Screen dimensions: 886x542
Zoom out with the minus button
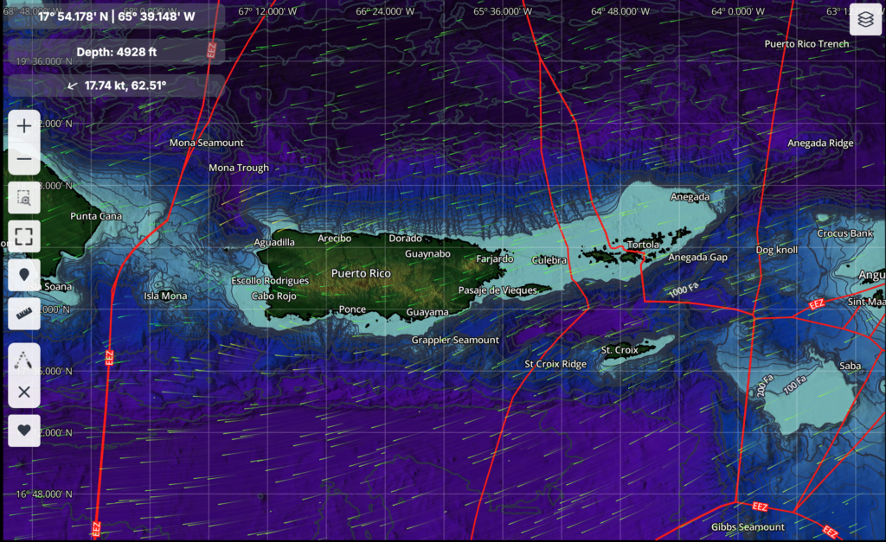[23, 159]
